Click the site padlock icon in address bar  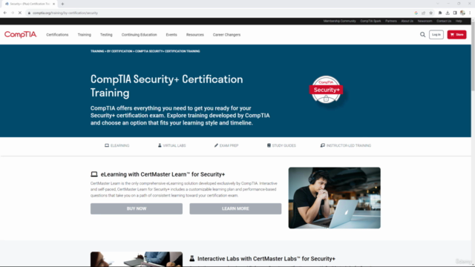pos(29,13)
